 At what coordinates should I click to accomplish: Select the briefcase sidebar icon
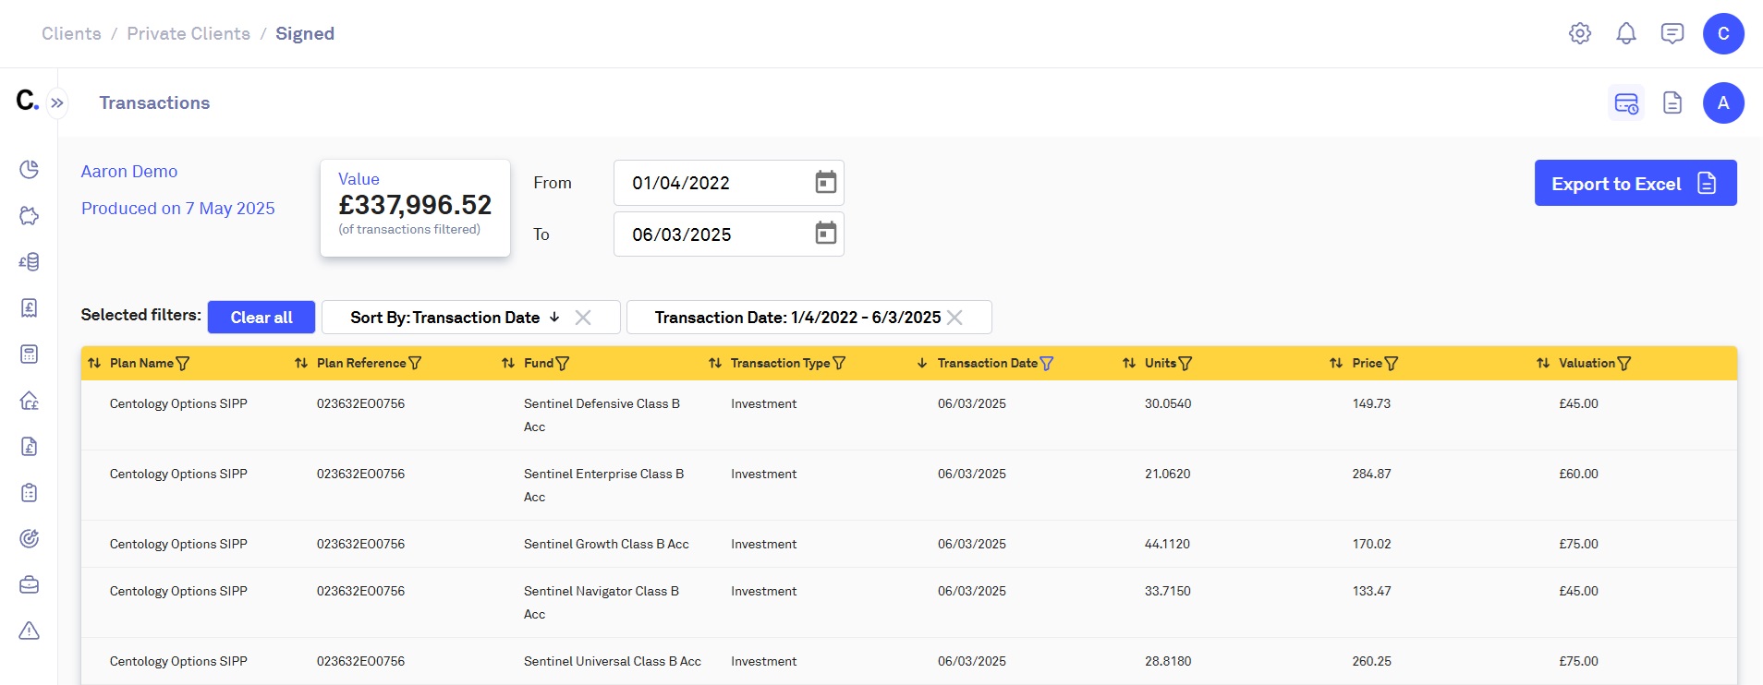pyautogui.click(x=30, y=584)
